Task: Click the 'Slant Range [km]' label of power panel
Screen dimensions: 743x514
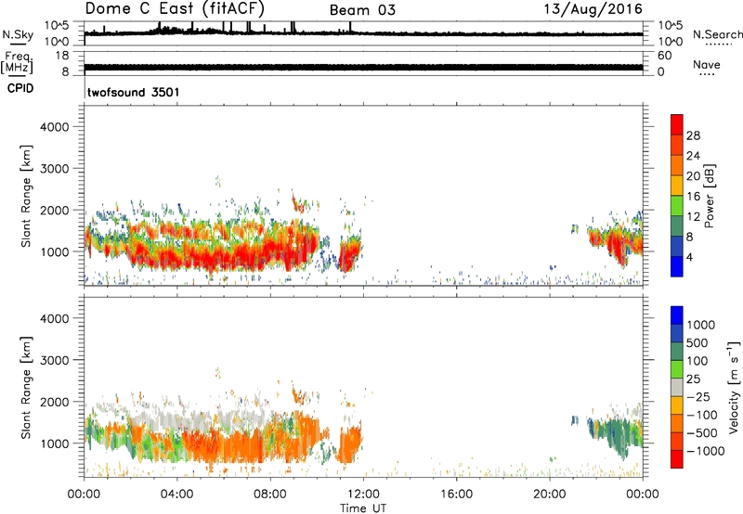Action: coord(26,196)
